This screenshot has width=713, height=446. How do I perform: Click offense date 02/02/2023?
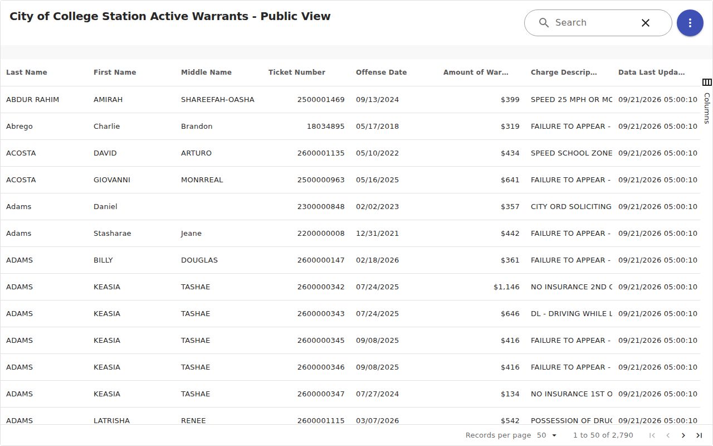(x=378, y=207)
